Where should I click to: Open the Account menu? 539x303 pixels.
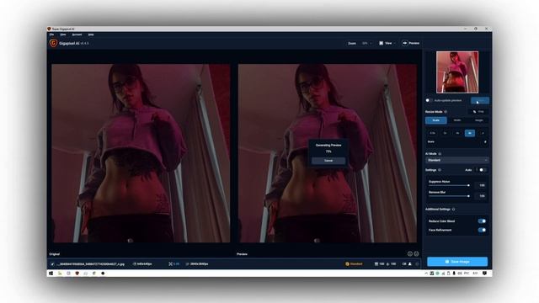(x=77, y=35)
